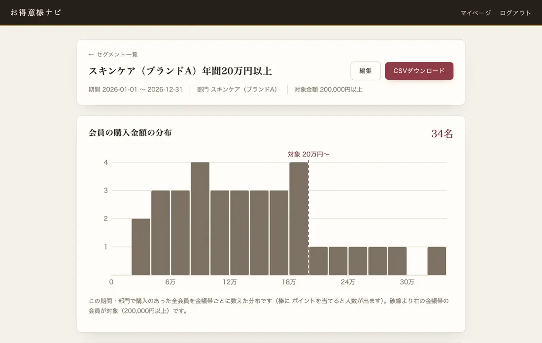Click the x-axis label 30万
The height and width of the screenshot is (343, 542).
407,282
